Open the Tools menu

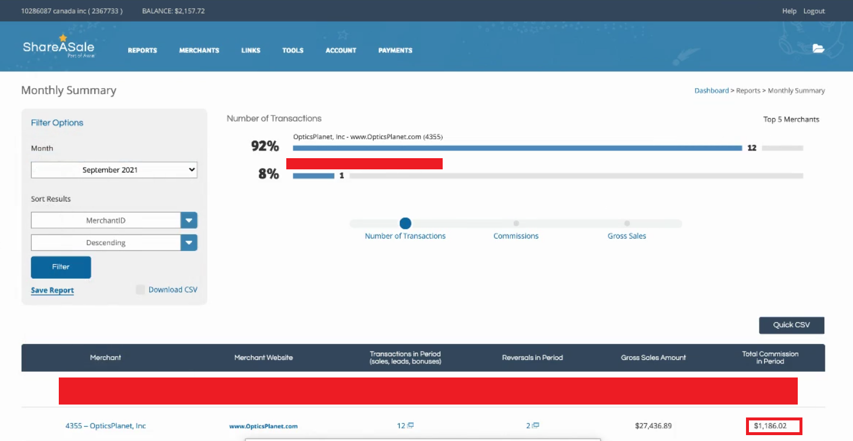tap(293, 51)
